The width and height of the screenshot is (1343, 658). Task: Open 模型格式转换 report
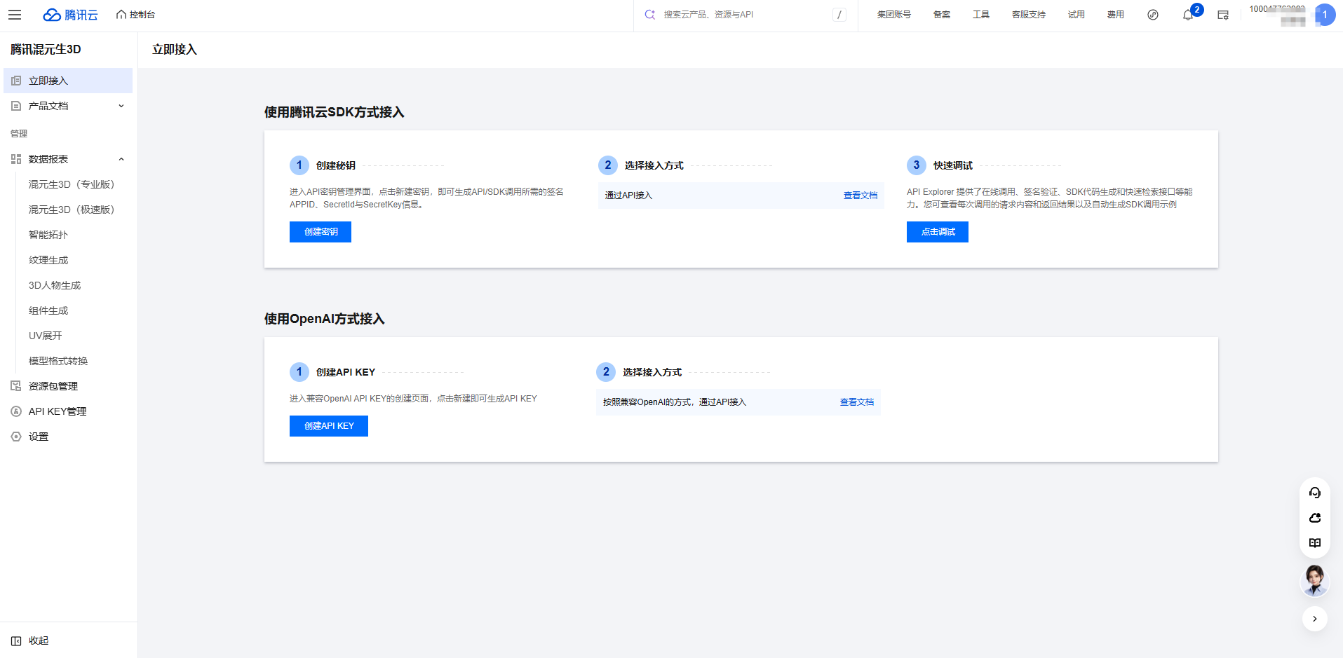(x=58, y=361)
